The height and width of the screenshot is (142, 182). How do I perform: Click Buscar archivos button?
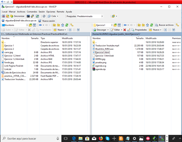coord(165,25)
